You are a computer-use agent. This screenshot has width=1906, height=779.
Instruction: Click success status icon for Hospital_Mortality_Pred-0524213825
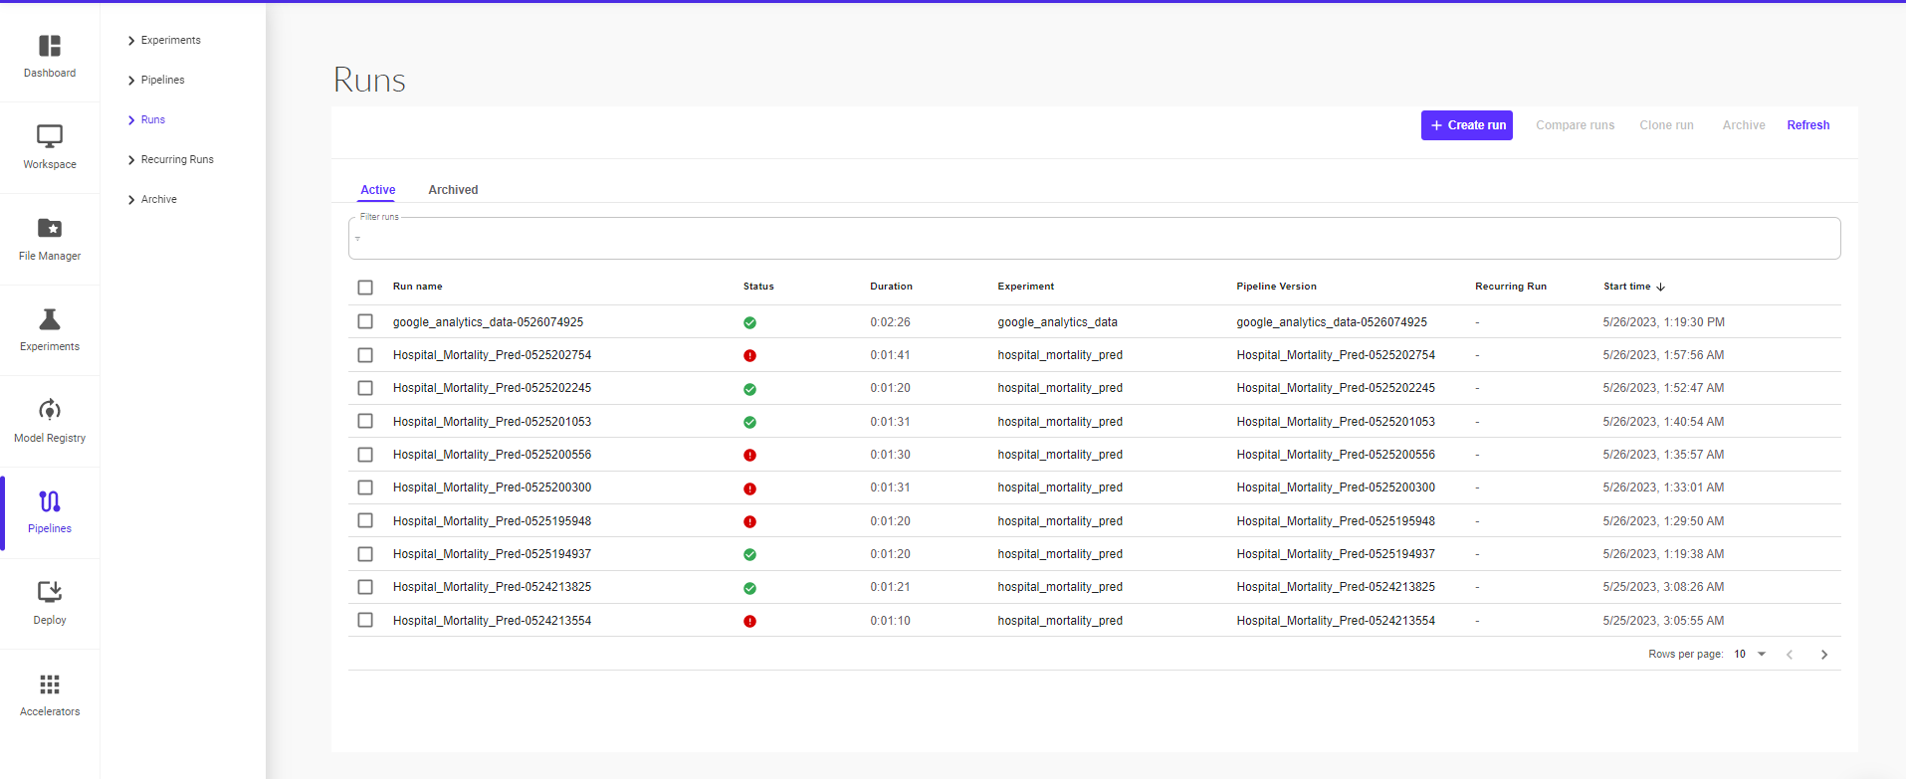[749, 588]
